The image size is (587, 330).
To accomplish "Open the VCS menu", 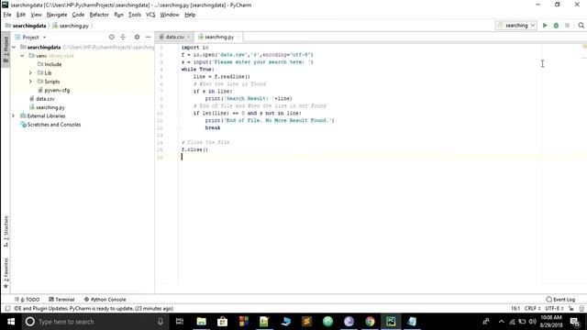I will pos(150,15).
